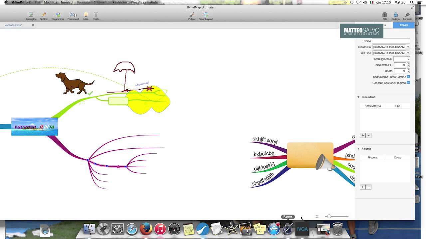
Task: Select the 'shgdfsòljfh' branch label
Action: [263, 179]
